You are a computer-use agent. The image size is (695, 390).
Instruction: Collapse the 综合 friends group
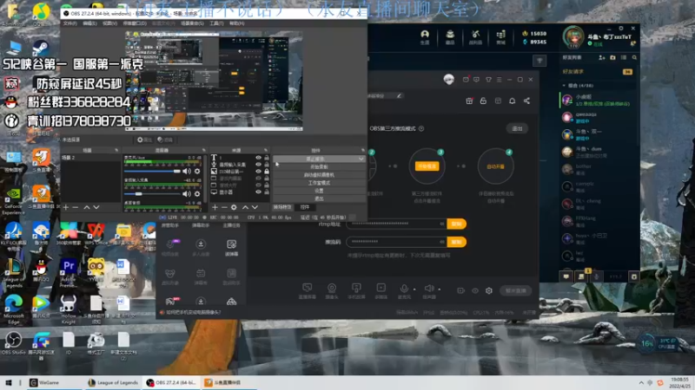564,85
